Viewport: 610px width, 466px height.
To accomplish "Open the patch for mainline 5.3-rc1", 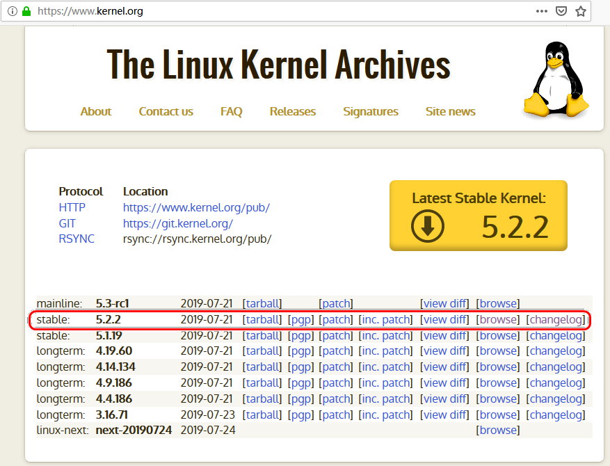I will 336,303.
